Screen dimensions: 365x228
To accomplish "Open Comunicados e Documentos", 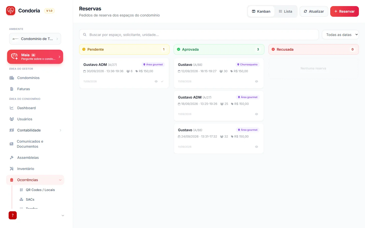I will pyautogui.click(x=35, y=144).
